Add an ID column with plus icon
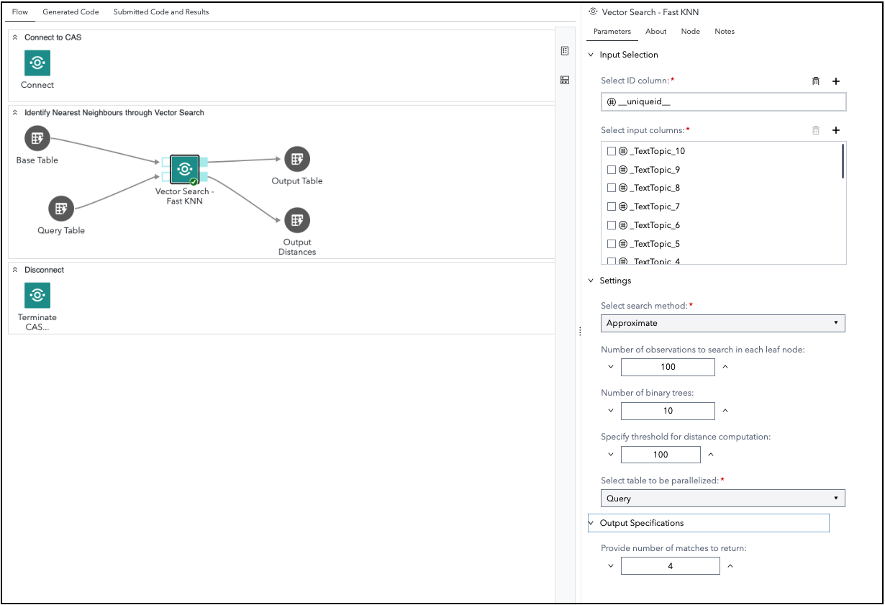 [x=836, y=81]
